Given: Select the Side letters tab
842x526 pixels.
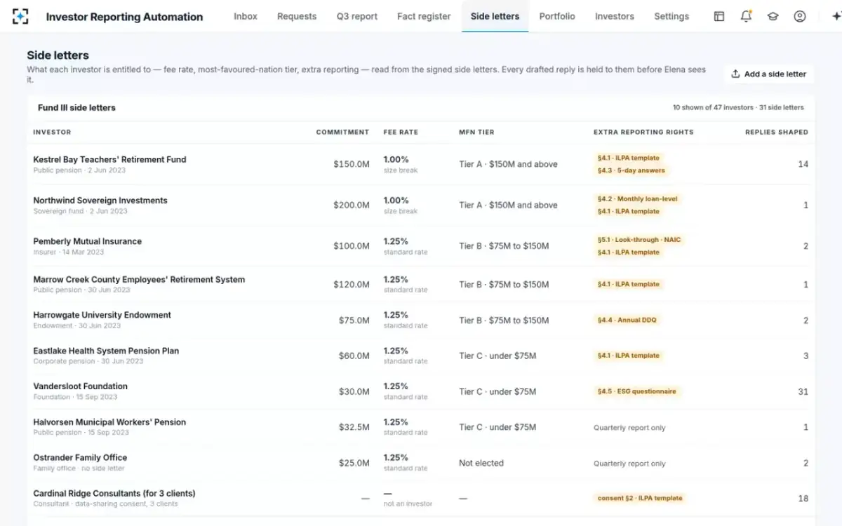Looking at the screenshot, I should [495, 16].
